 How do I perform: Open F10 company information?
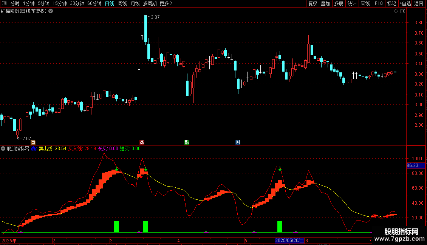point(379,3)
